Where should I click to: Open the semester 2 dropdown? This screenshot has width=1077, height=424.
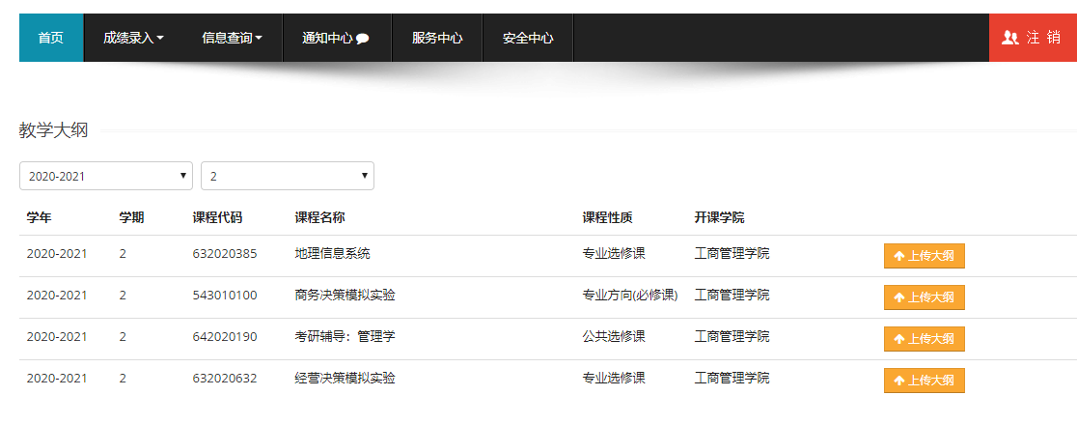287,176
